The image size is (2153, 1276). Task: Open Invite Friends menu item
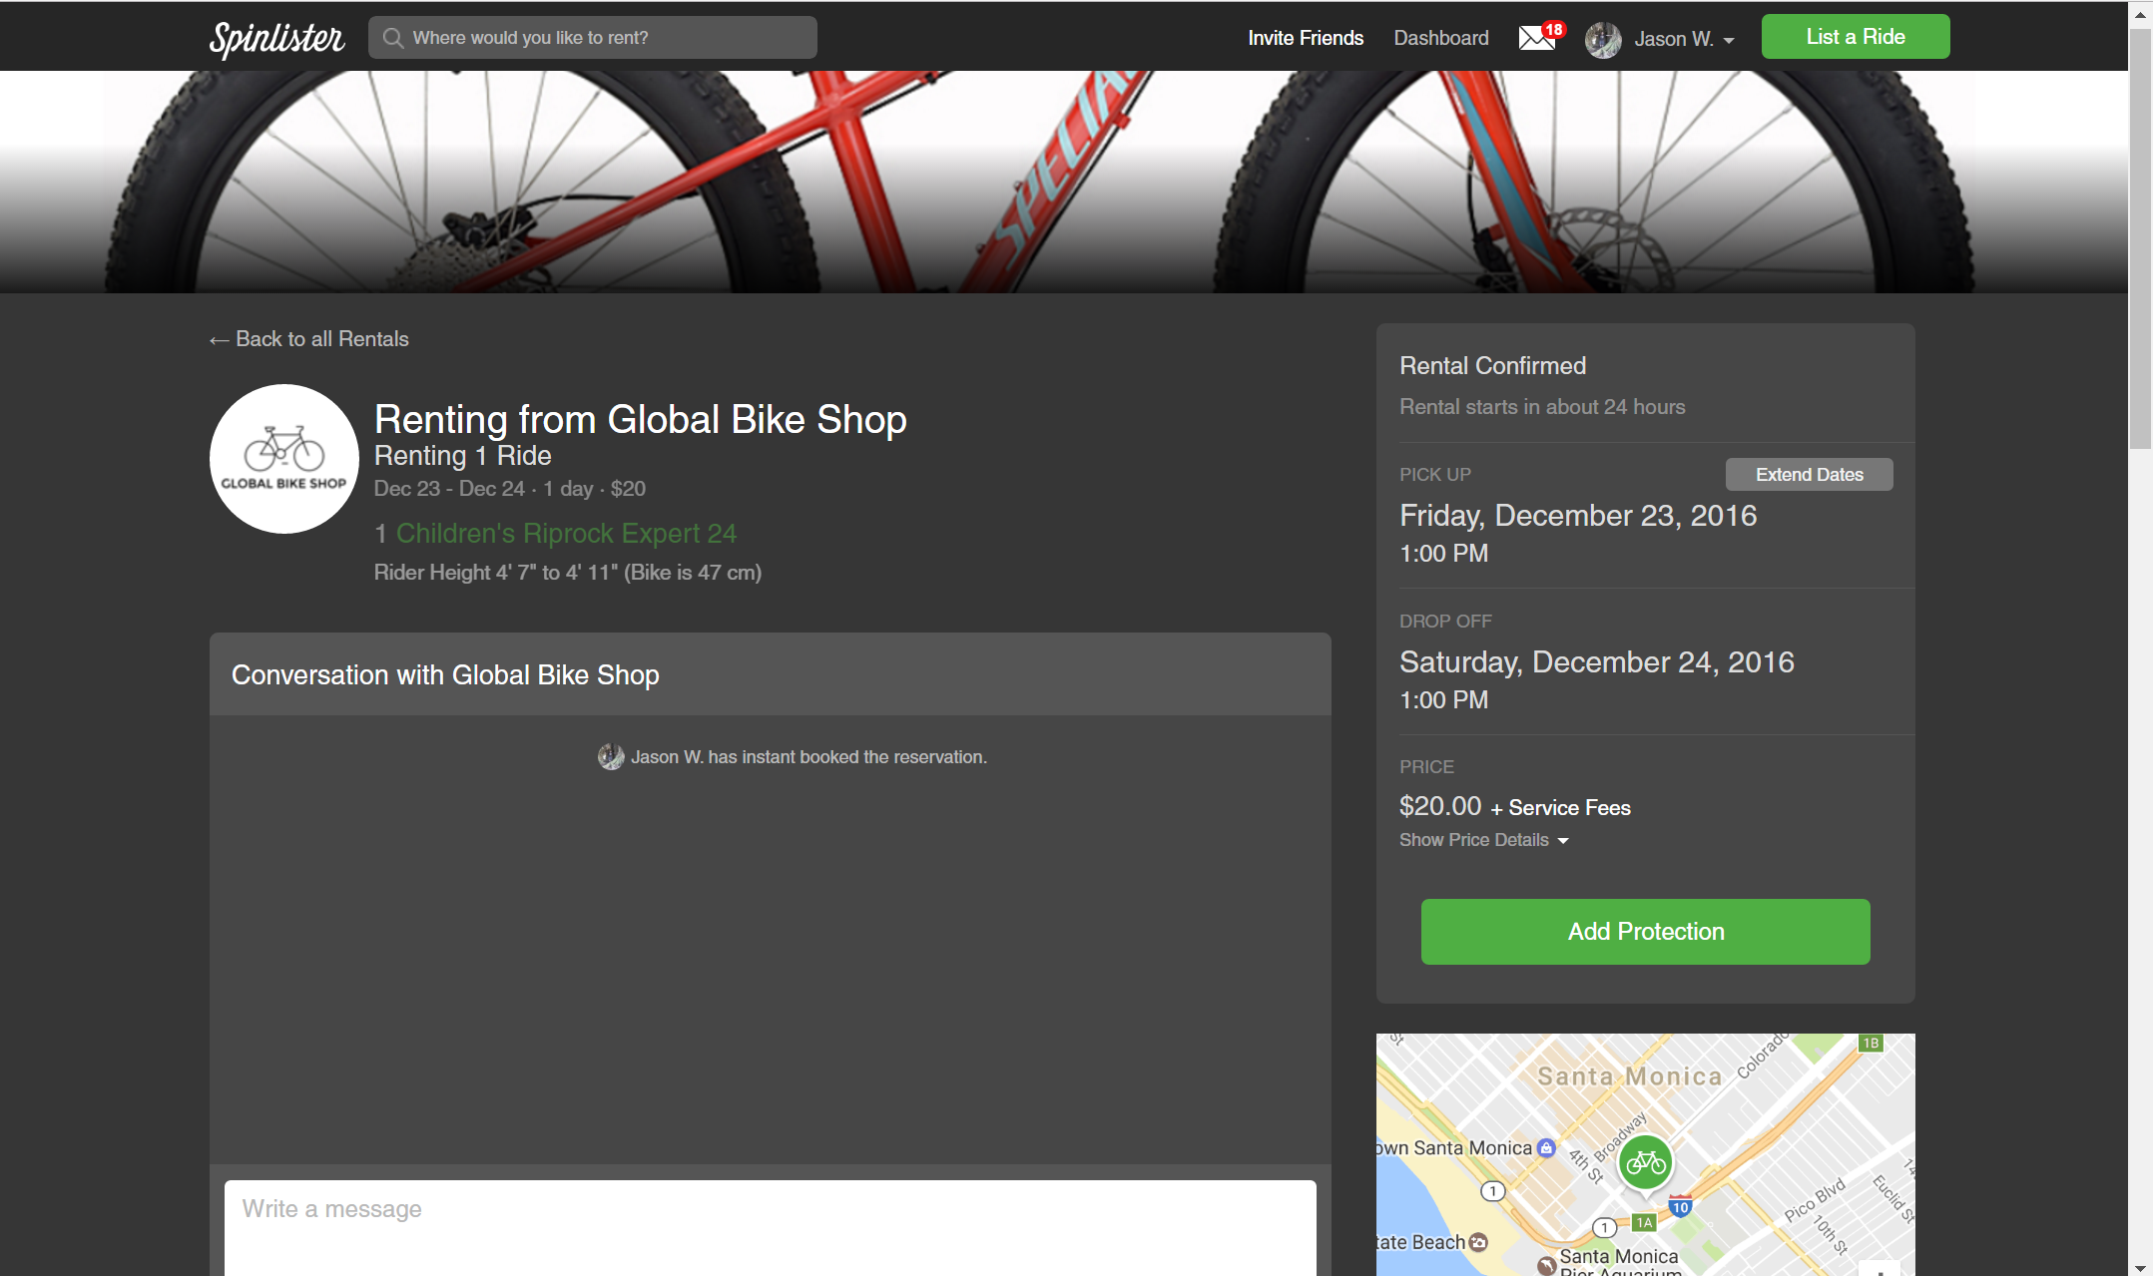[x=1306, y=38]
